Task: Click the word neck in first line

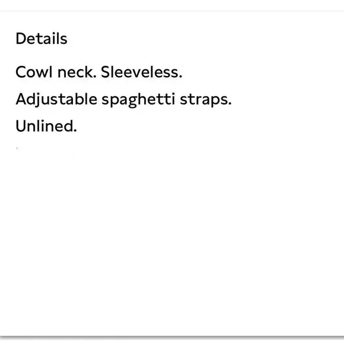Action: (77, 72)
